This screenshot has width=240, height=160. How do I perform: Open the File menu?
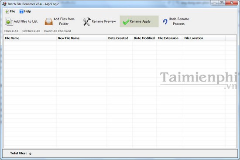click(10, 11)
